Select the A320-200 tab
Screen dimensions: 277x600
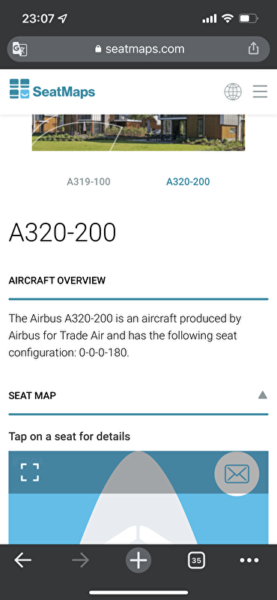[x=188, y=181]
